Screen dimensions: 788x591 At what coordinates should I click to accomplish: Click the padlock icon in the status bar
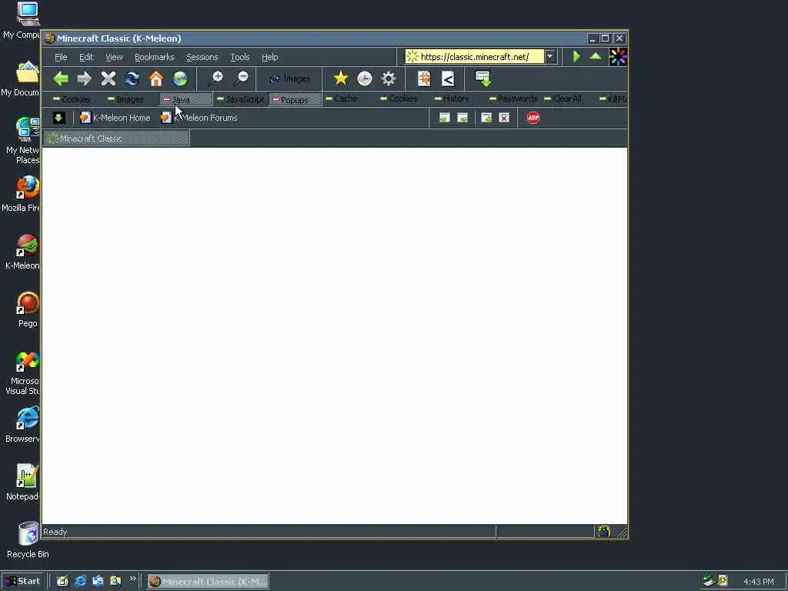click(604, 532)
